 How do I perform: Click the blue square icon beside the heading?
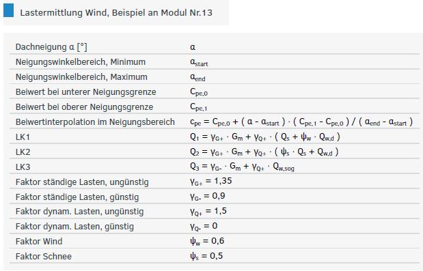pos(8,10)
